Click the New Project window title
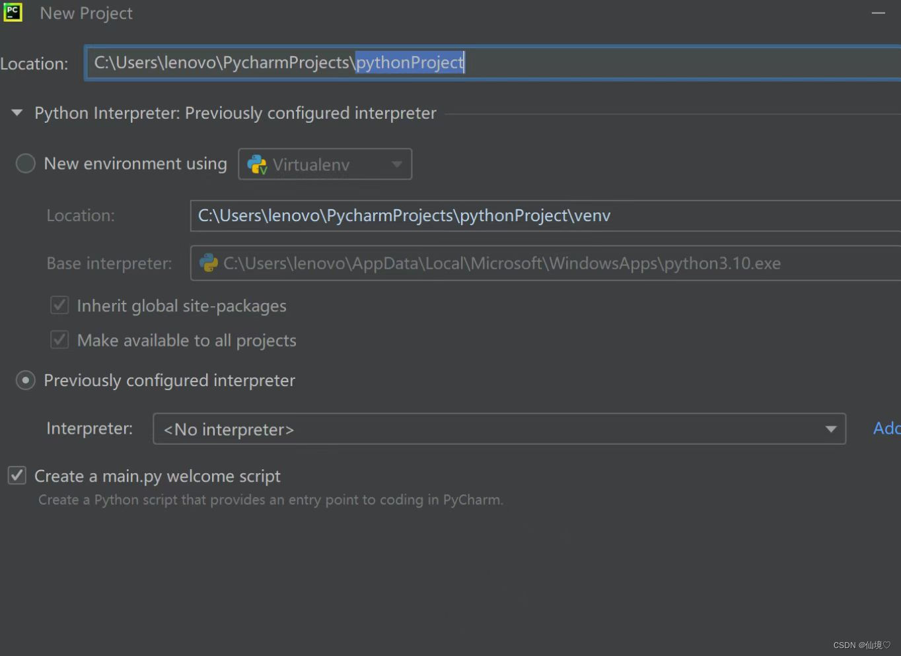The image size is (901, 656). [86, 13]
